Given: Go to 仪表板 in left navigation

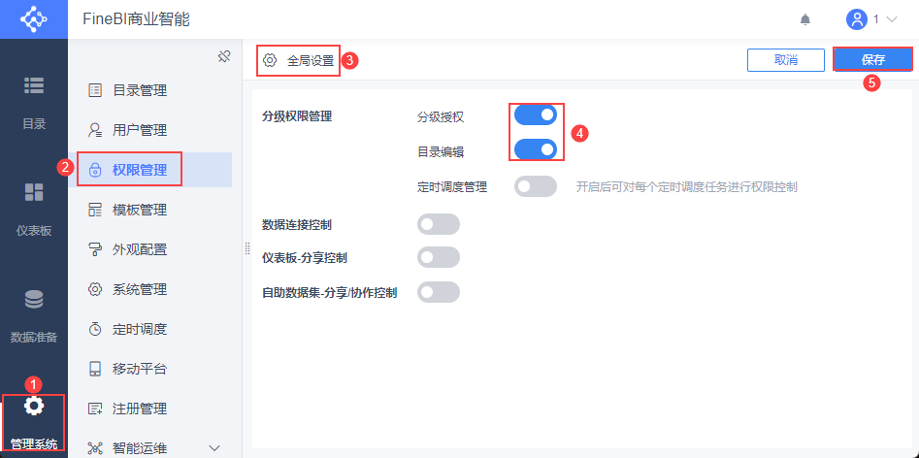Looking at the screenshot, I should (34, 208).
